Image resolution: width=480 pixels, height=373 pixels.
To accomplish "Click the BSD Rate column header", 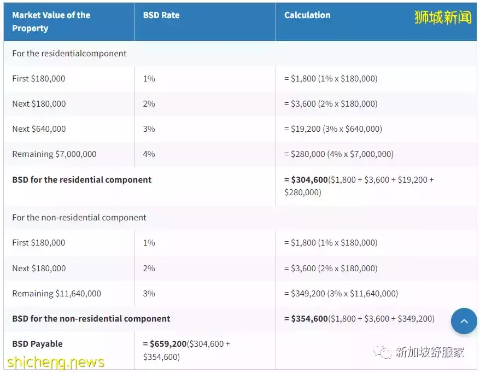I will point(161,15).
